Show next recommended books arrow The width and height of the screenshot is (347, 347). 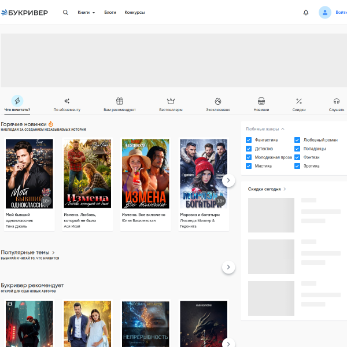click(x=228, y=344)
